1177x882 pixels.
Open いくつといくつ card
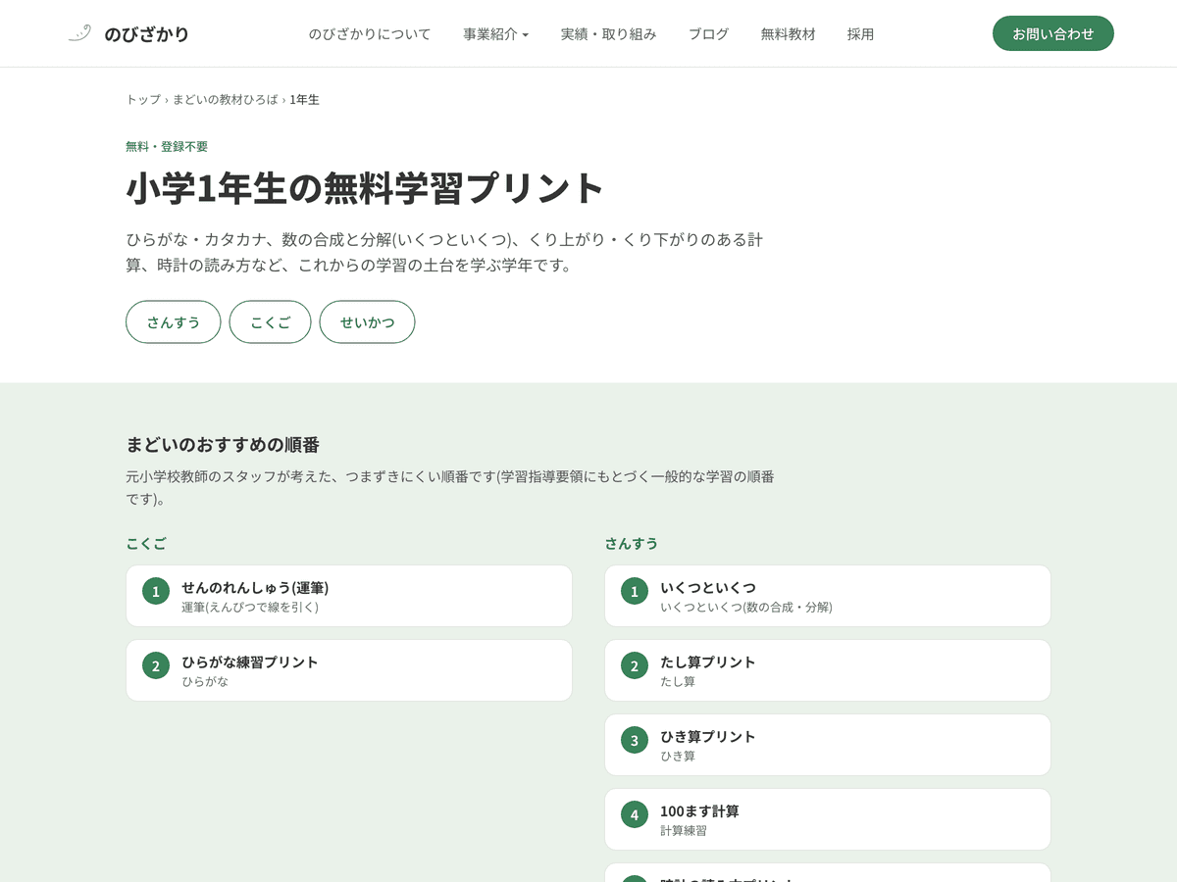point(828,596)
